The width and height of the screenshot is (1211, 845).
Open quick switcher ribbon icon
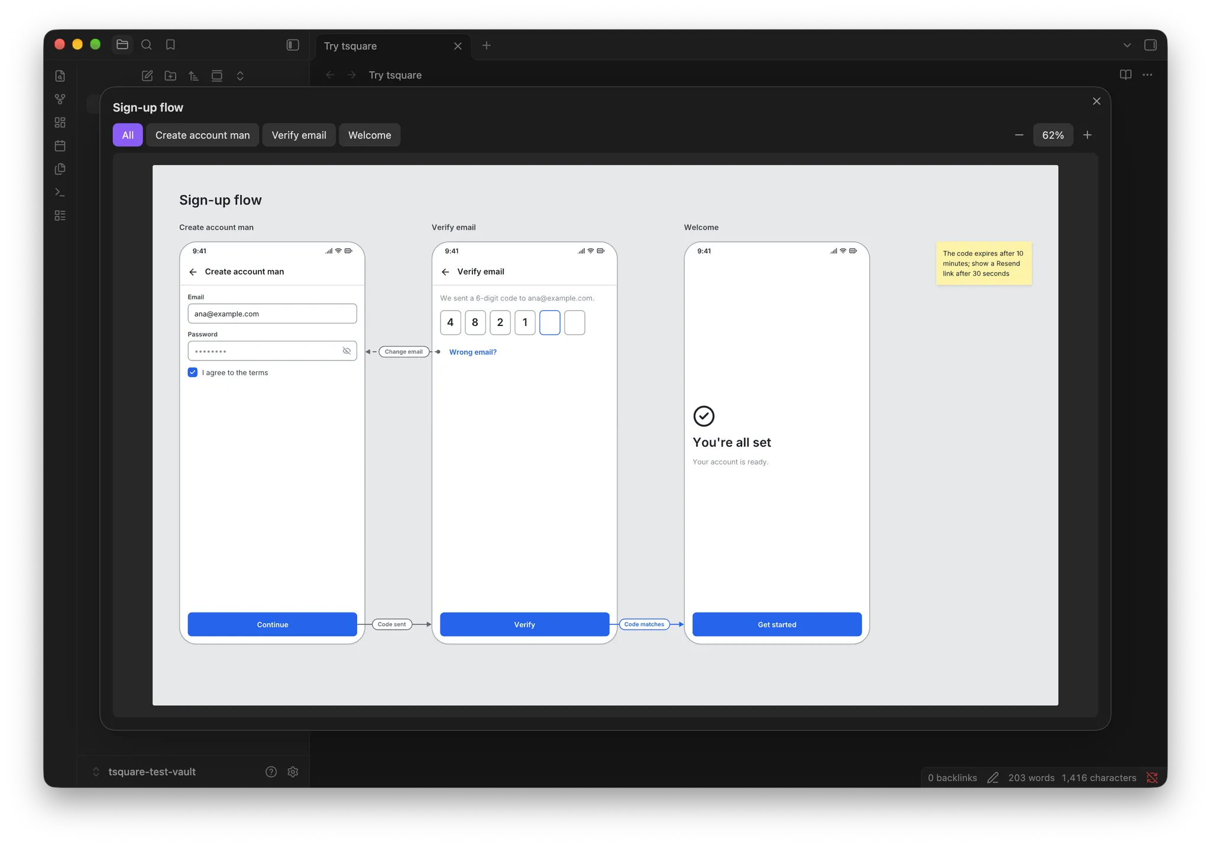click(x=60, y=76)
